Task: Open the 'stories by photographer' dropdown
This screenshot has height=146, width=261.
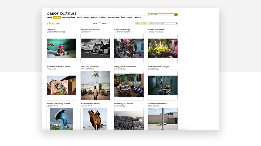Action: pos(163,24)
